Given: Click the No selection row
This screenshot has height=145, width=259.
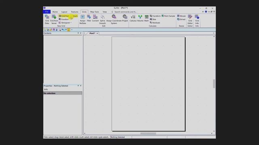Looking at the screenshot, I should 63,93.
